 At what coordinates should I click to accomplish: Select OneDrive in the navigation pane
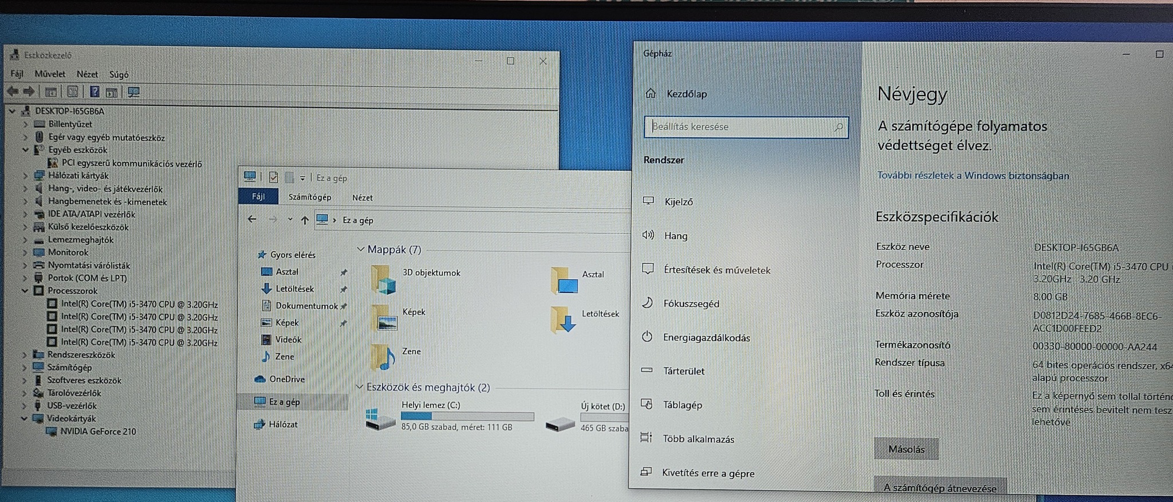click(x=287, y=379)
